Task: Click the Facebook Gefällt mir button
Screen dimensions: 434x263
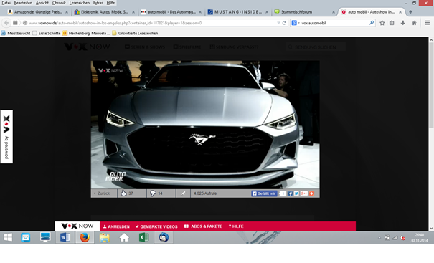Action: pos(264,193)
